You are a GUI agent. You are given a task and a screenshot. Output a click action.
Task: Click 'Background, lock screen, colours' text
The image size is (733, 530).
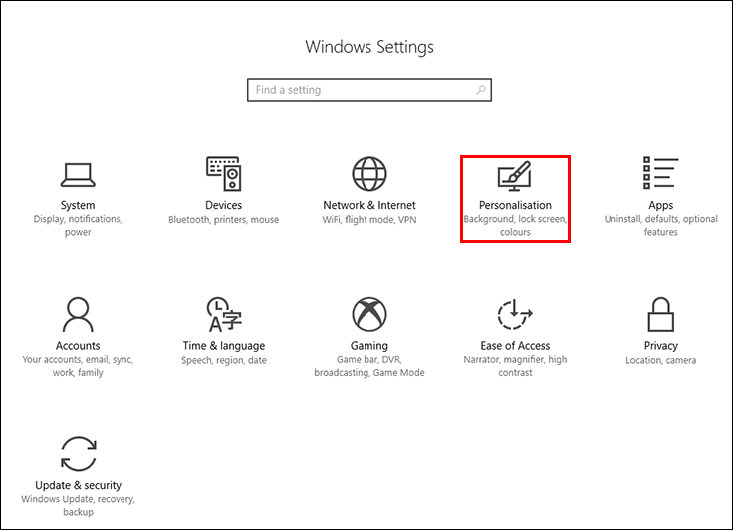[515, 225]
